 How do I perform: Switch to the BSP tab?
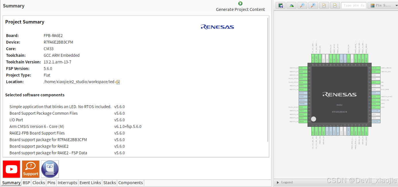[x=26, y=183]
